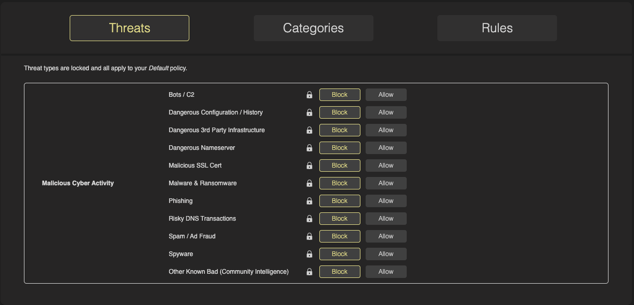The width and height of the screenshot is (634, 305).
Task: Click the lock icon for Dangerous Nameserver
Action: click(309, 148)
